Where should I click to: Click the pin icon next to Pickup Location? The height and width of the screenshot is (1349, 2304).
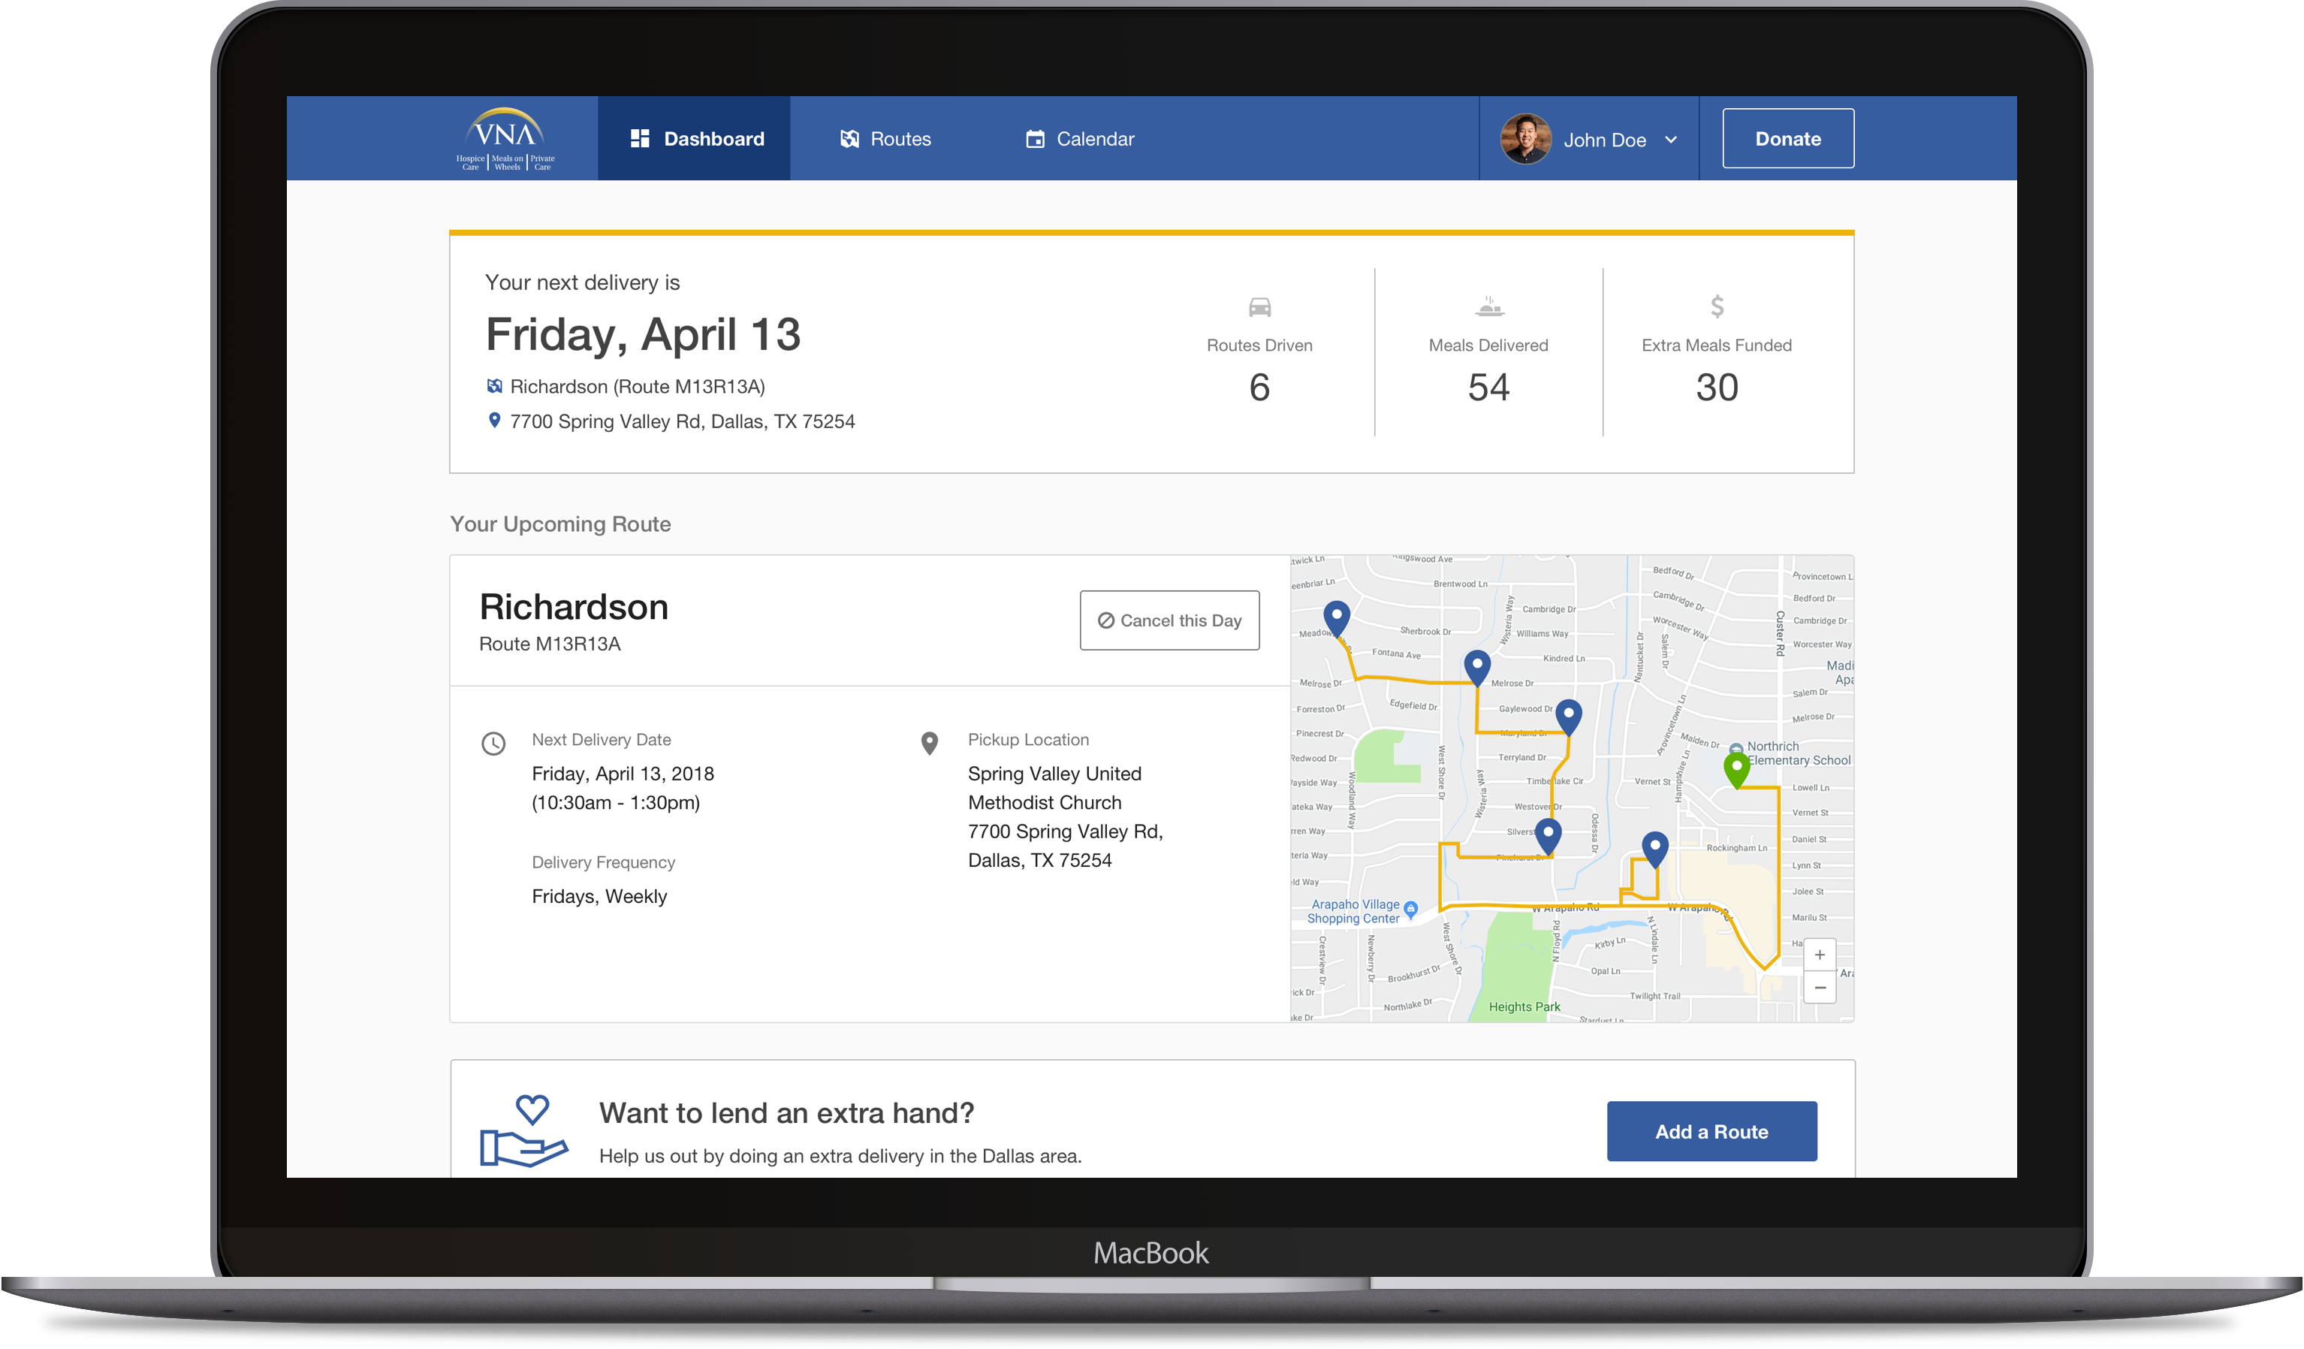930,744
